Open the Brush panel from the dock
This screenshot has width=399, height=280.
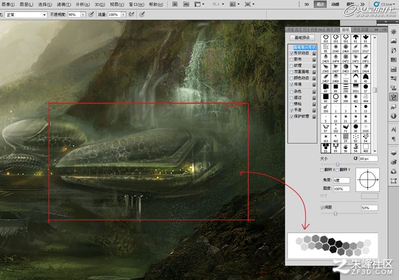click(x=394, y=97)
